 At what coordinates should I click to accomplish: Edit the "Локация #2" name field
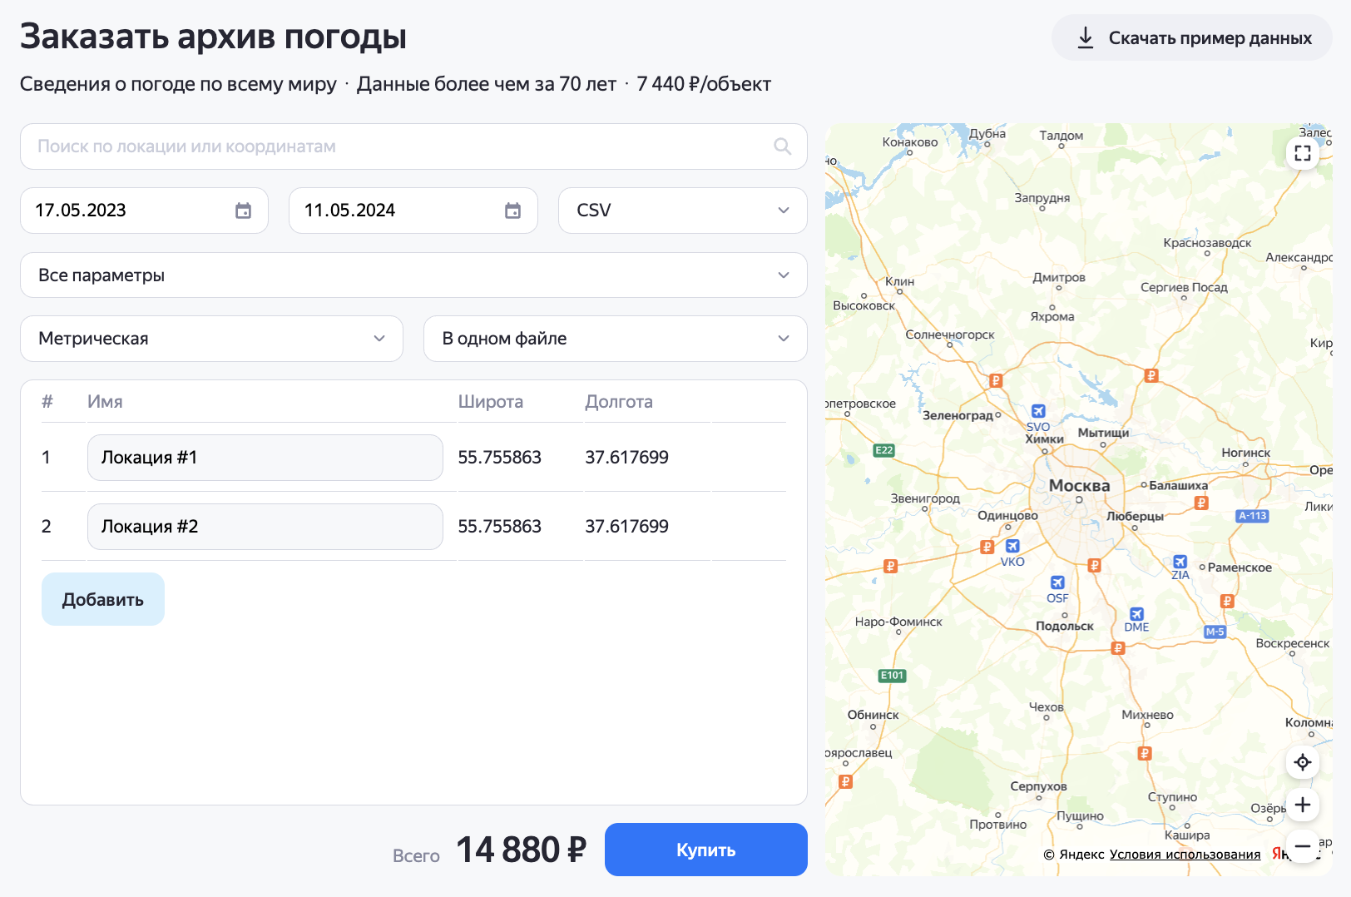[265, 527]
